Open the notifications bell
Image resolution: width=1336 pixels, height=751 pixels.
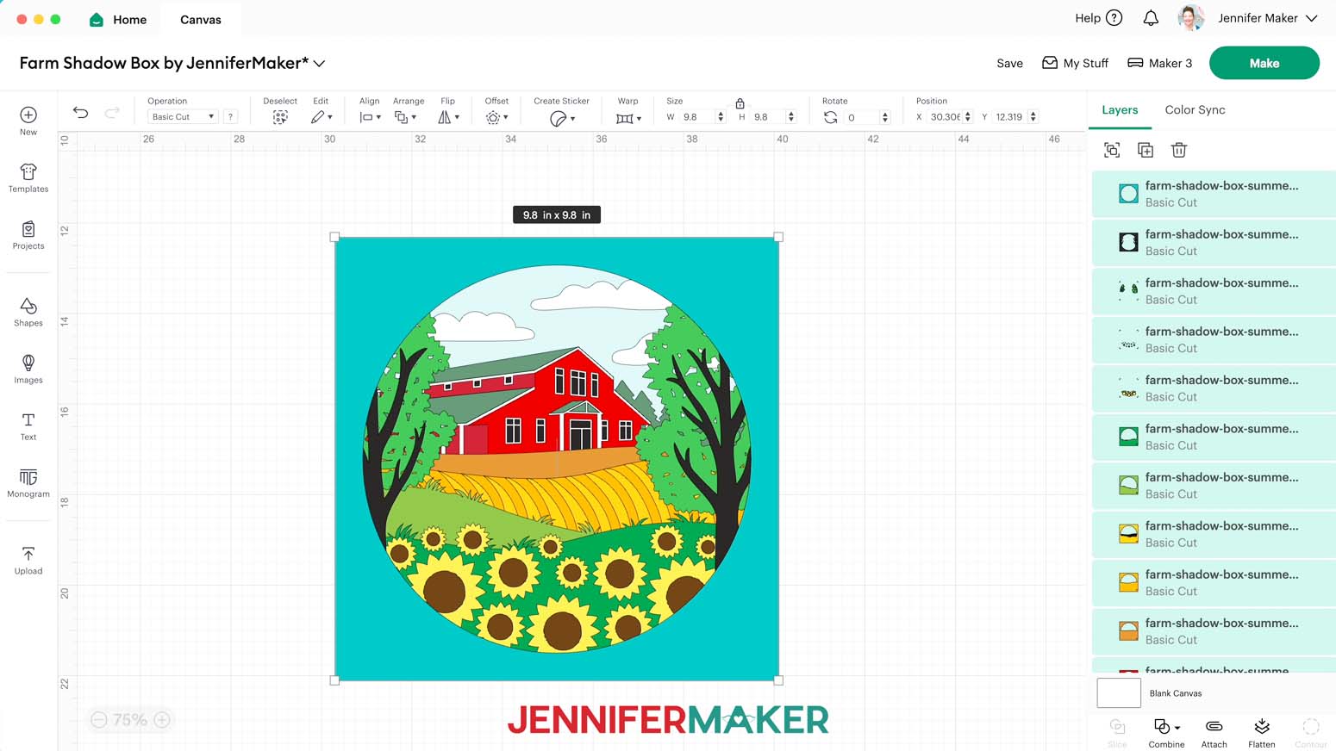point(1151,17)
